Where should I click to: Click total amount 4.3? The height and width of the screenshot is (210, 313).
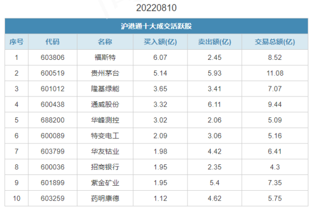tap(275, 167)
